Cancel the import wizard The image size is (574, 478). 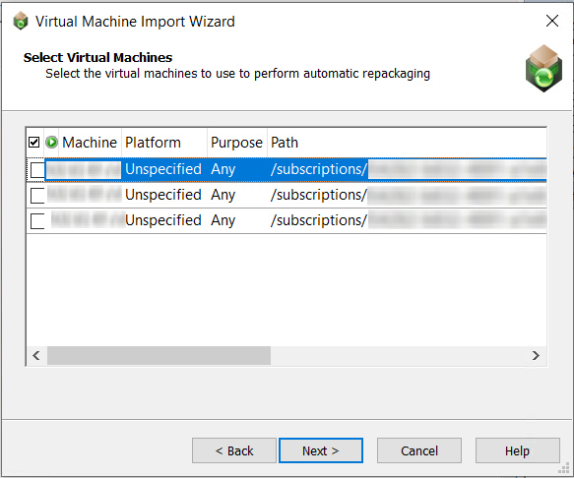pos(419,450)
